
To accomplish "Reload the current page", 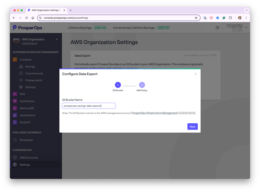I will 26,18.
